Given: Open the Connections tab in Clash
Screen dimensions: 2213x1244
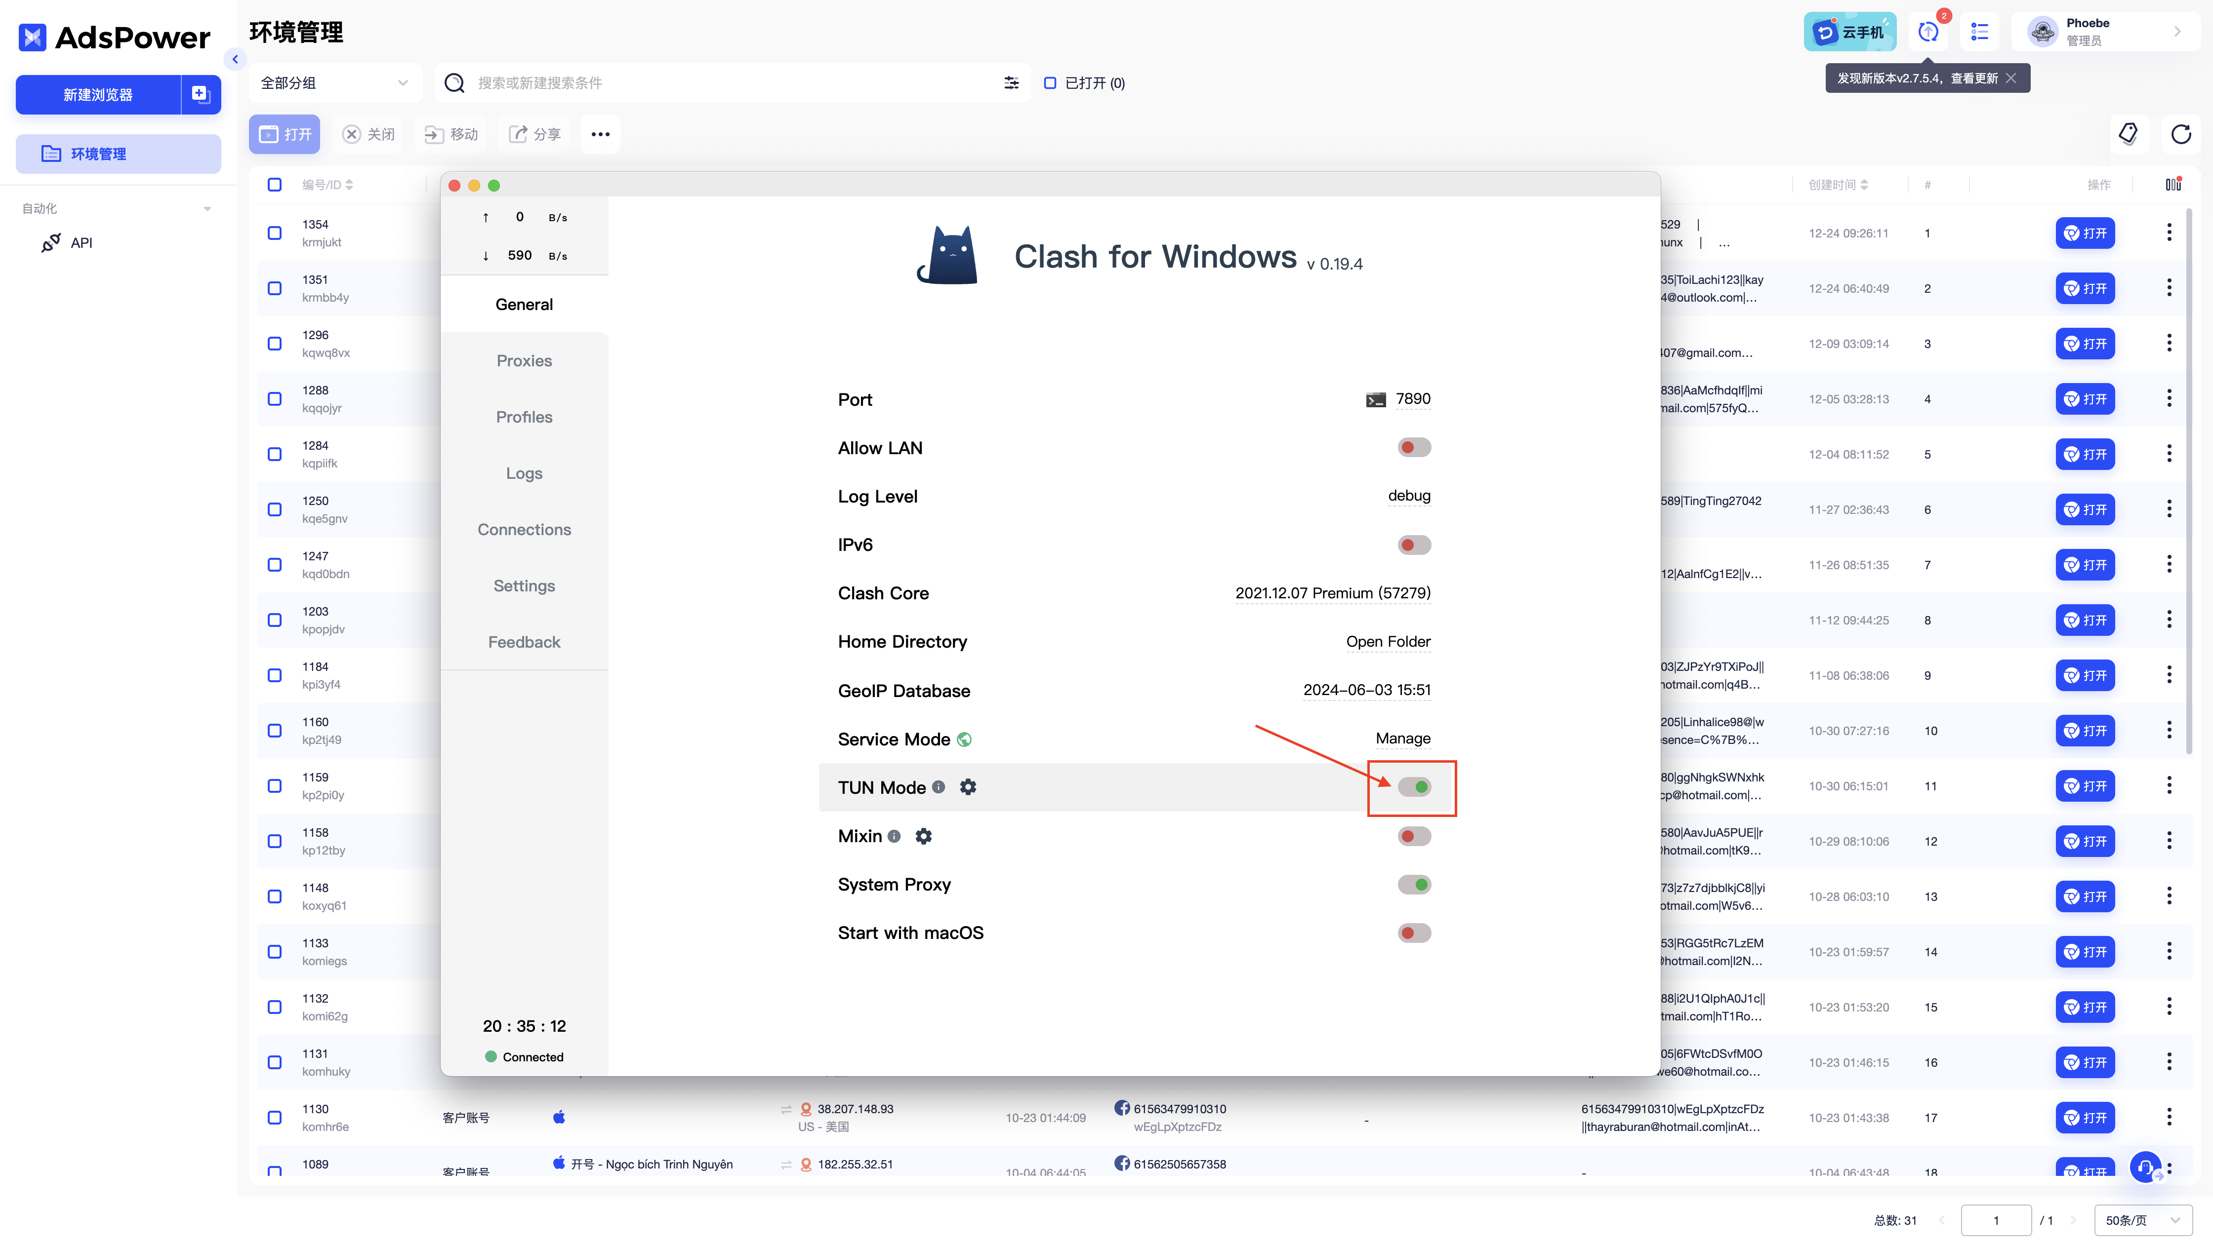Looking at the screenshot, I should [x=524, y=530].
